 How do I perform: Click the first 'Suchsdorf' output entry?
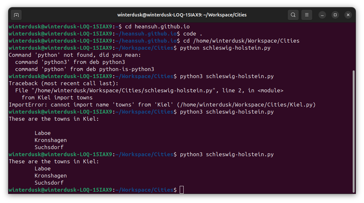click(x=49, y=147)
